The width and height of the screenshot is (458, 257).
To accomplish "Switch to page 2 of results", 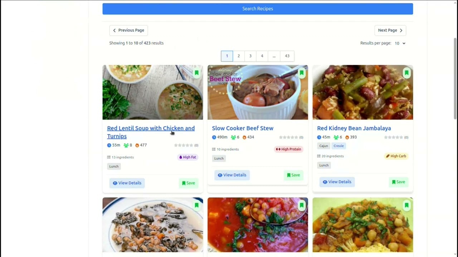I will point(239,56).
